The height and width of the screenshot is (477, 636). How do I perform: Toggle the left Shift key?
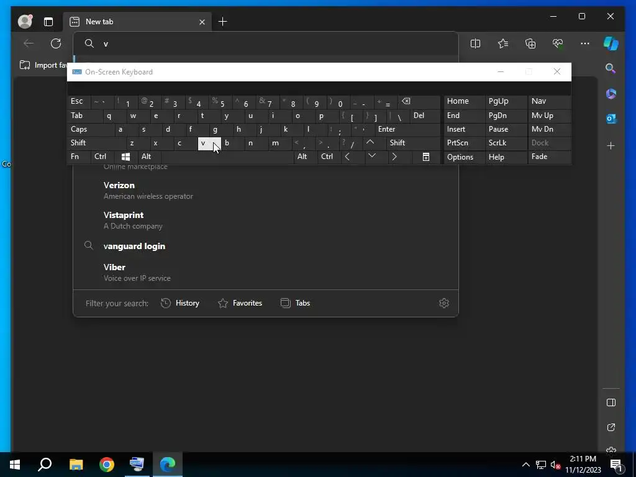(x=96, y=143)
